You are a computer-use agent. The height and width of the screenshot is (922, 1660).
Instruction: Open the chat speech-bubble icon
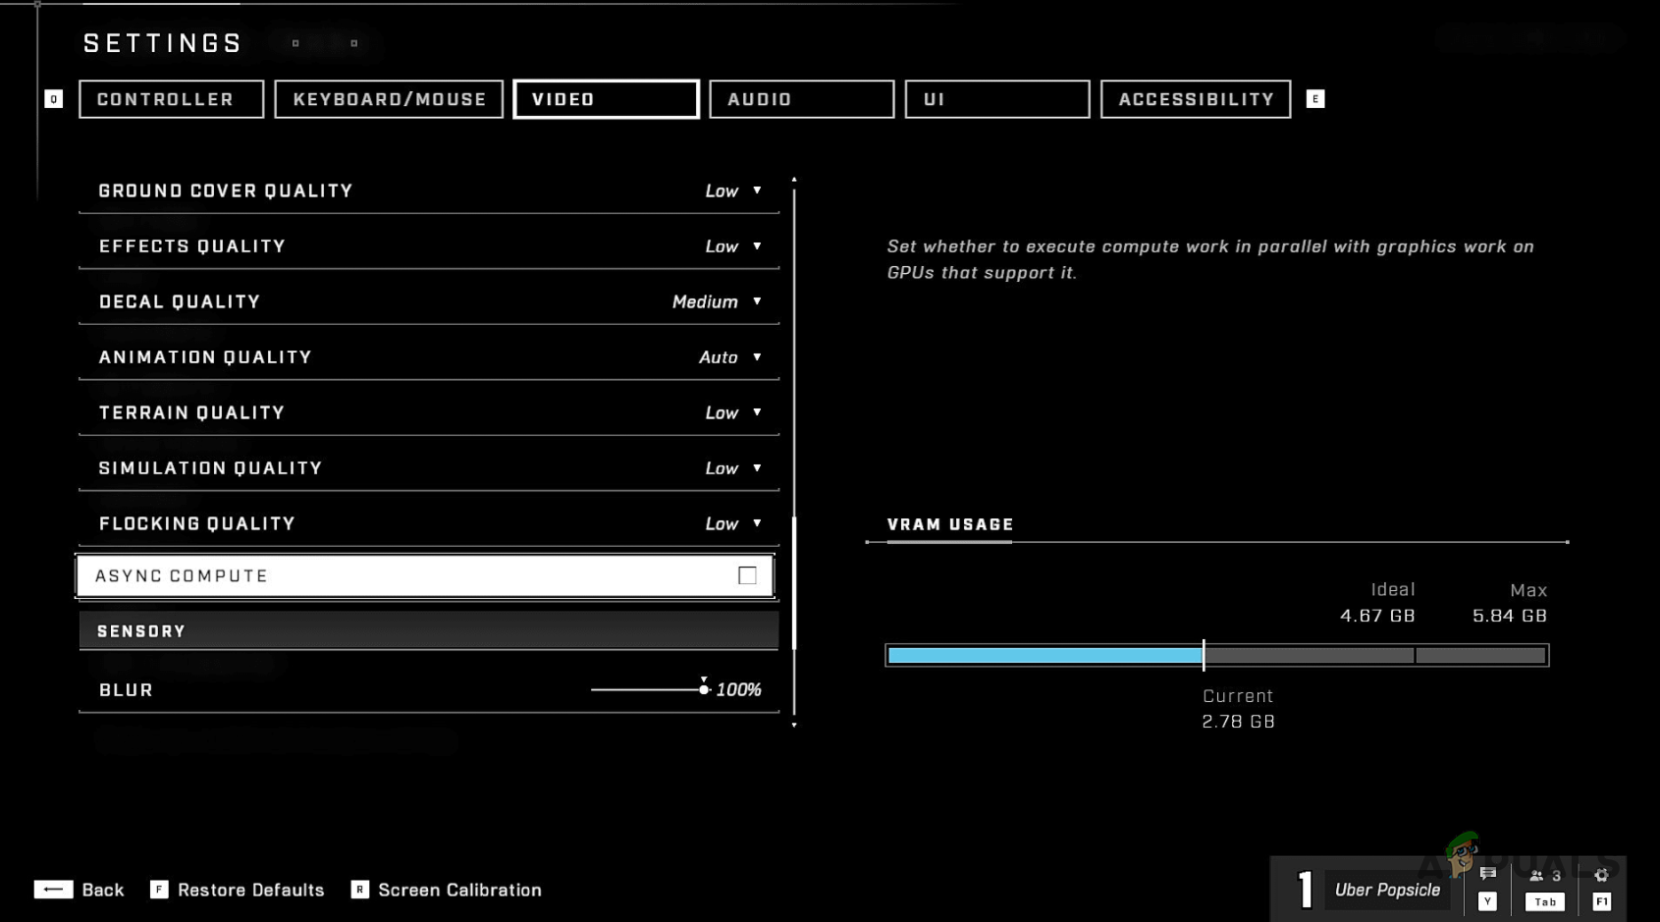1488,874
